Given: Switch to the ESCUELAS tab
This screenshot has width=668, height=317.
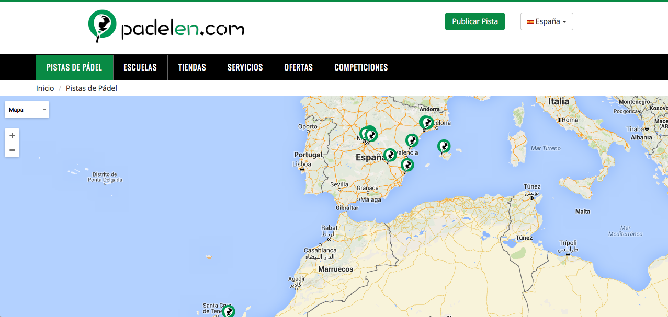Looking at the screenshot, I should click(x=140, y=67).
